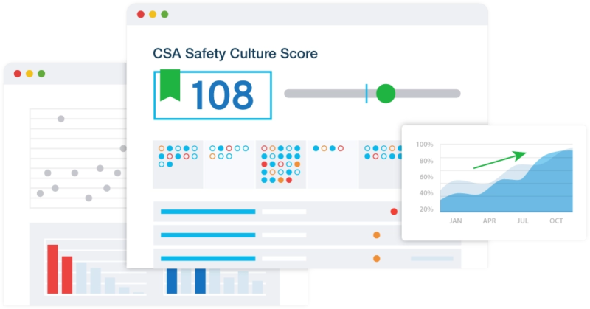The image size is (590, 309).
Task: Click the green slider handle on score bar
Action: (386, 94)
